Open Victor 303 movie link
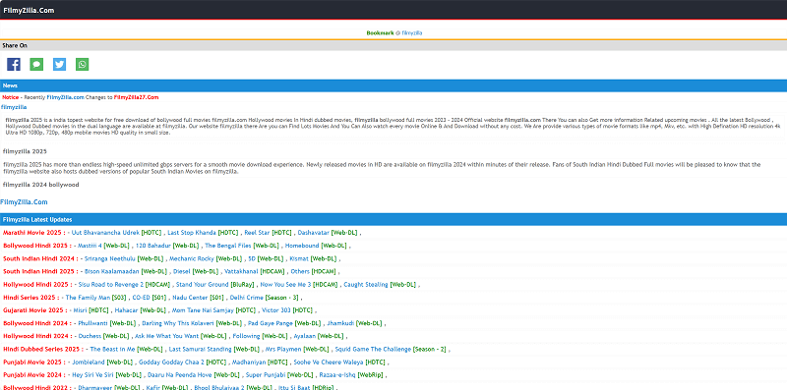Viewport: 787px width, 390px height. click(x=276, y=310)
